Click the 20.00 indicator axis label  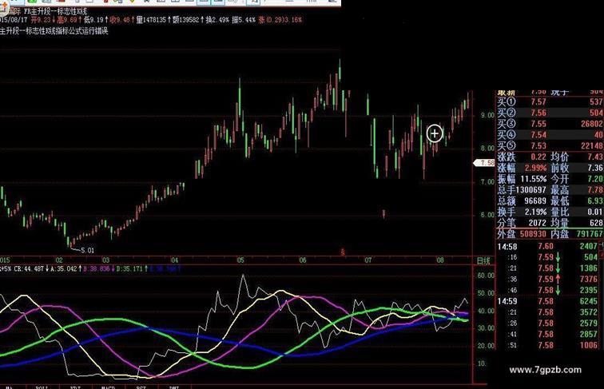tap(486, 346)
